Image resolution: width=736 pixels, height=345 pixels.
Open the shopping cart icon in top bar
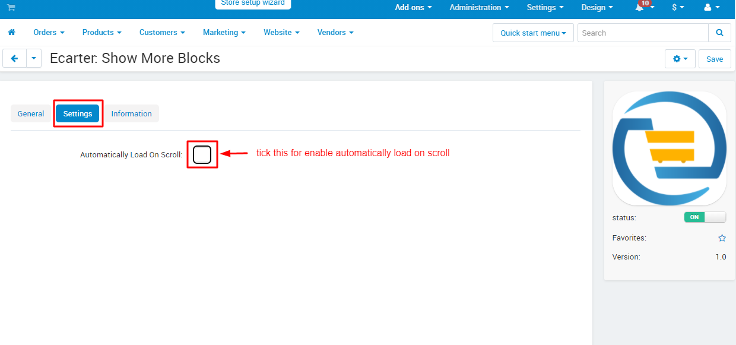pos(11,8)
